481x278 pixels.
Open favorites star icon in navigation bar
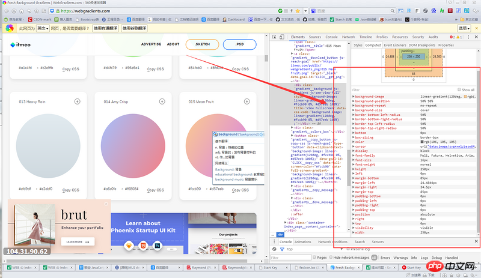[x=37, y=11]
